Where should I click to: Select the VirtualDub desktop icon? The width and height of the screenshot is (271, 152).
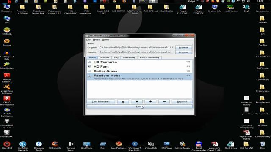coord(151,145)
